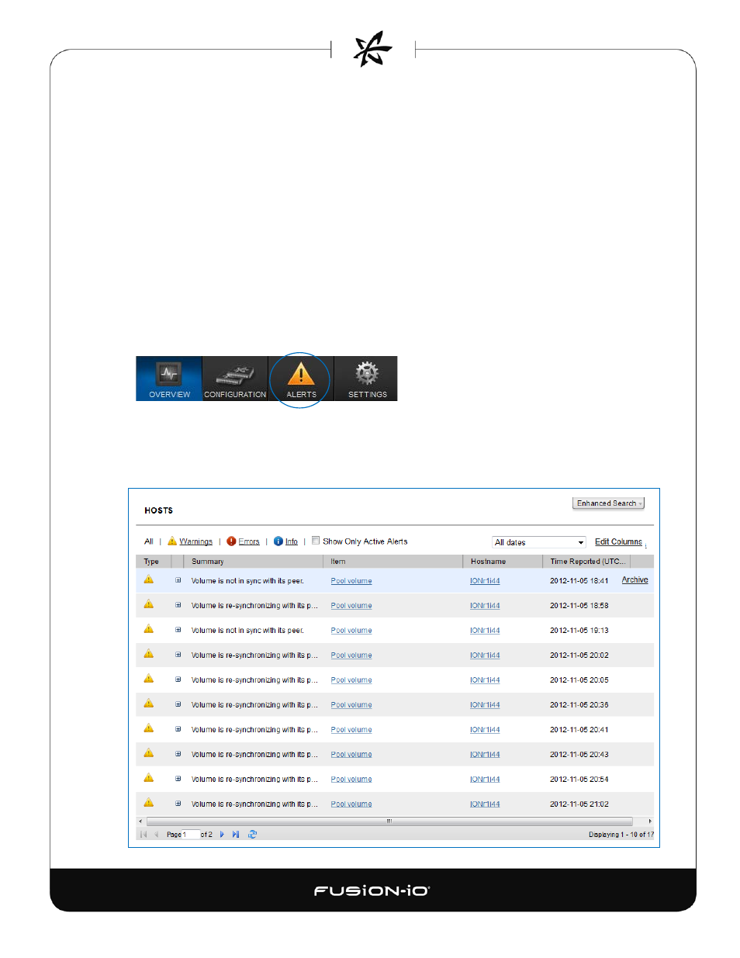
Task: Click the Fusion-io star logo at page top
Action: 372,50
